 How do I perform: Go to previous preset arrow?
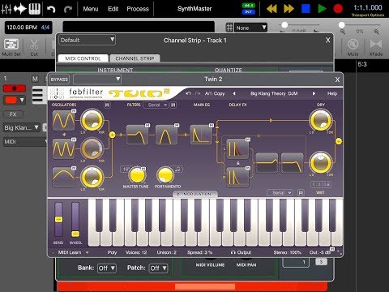click(x=234, y=93)
